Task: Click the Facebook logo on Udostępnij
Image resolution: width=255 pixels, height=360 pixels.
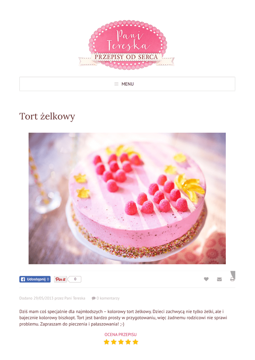Action: [x=23, y=279]
